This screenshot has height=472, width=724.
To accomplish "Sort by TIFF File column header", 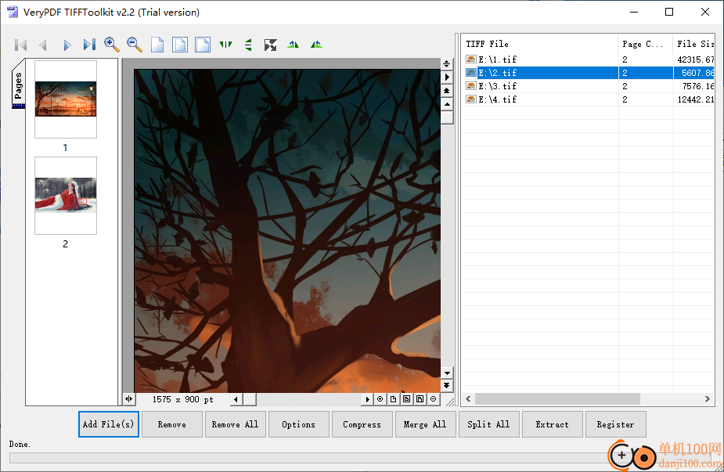I will point(539,44).
